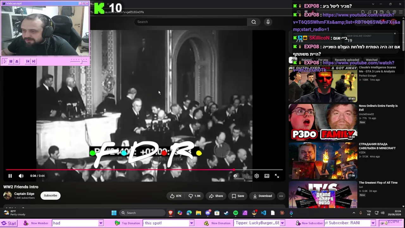405x228 pixels.
Task: Seek using the red video progress bar
Action: point(144,170)
